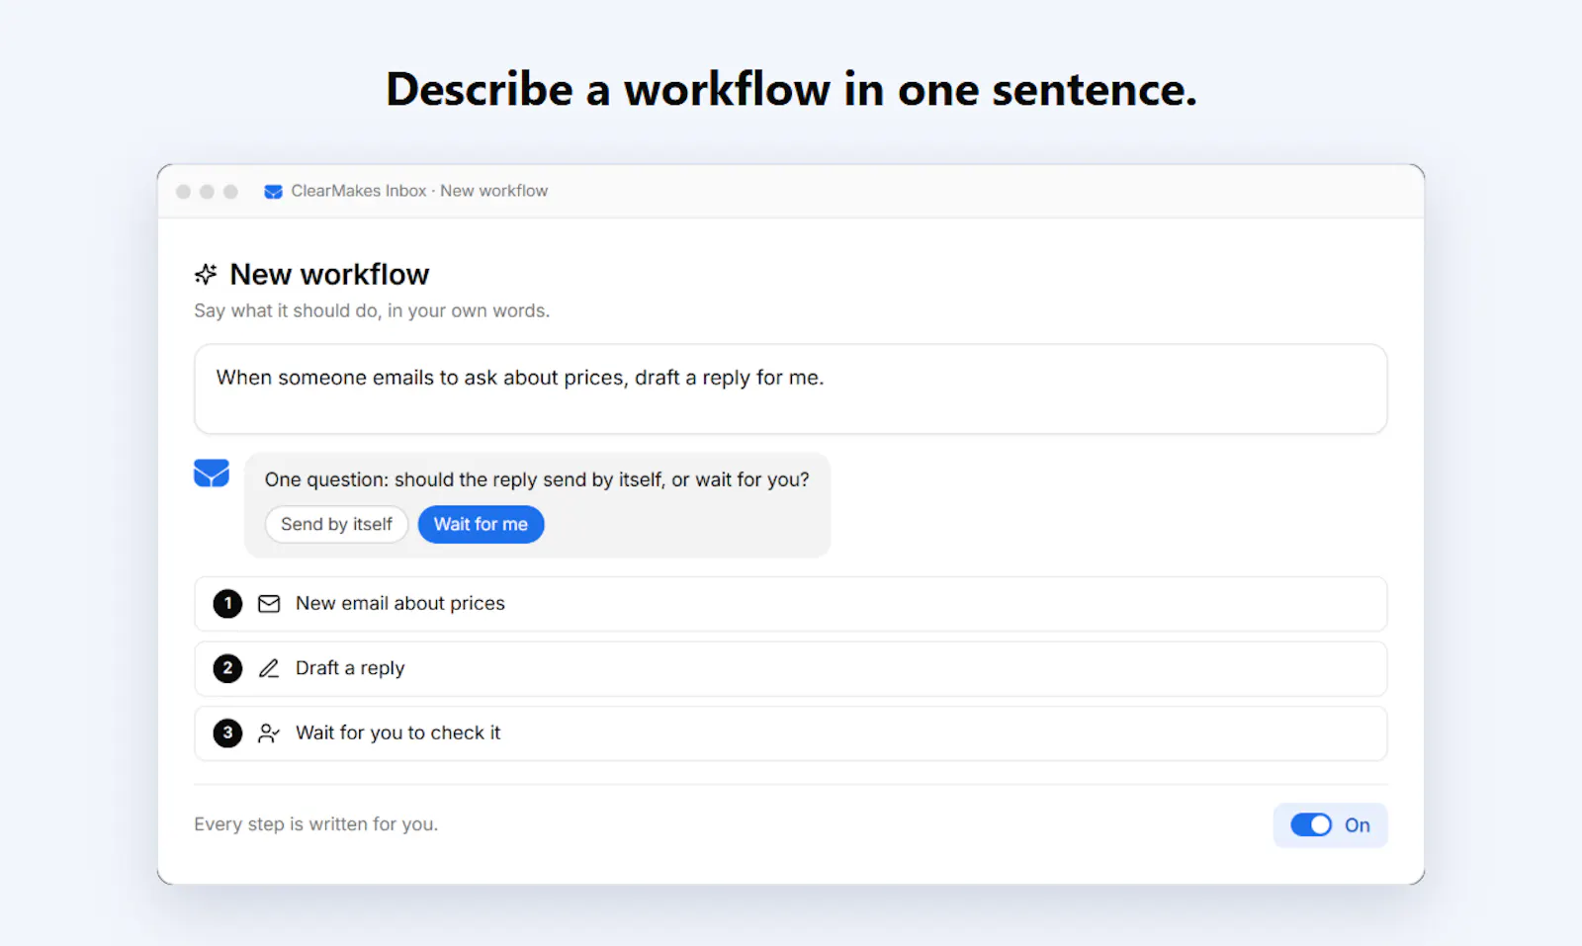
Task: Click the One question prompt text
Action: point(537,479)
